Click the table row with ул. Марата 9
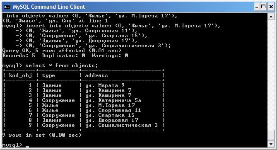This screenshot has width=277, height=150. click(x=83, y=85)
